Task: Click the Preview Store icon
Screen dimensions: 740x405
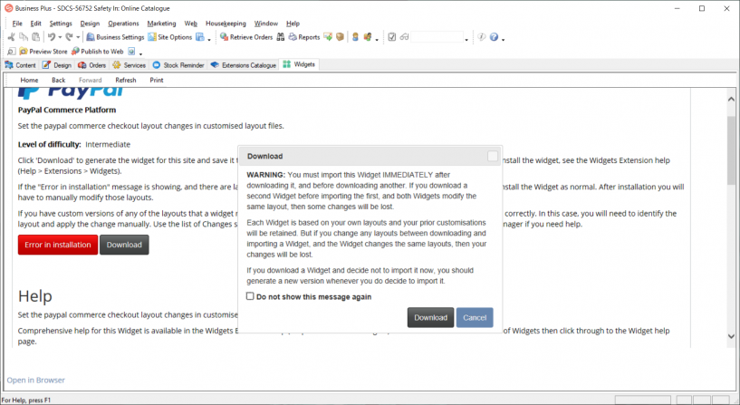Action: [24, 52]
